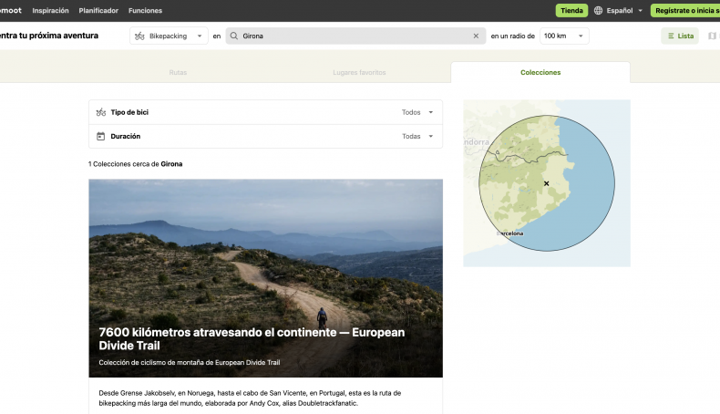720x414 pixels.
Task: Click the calendar icon beside Duración
Action: tap(100, 137)
